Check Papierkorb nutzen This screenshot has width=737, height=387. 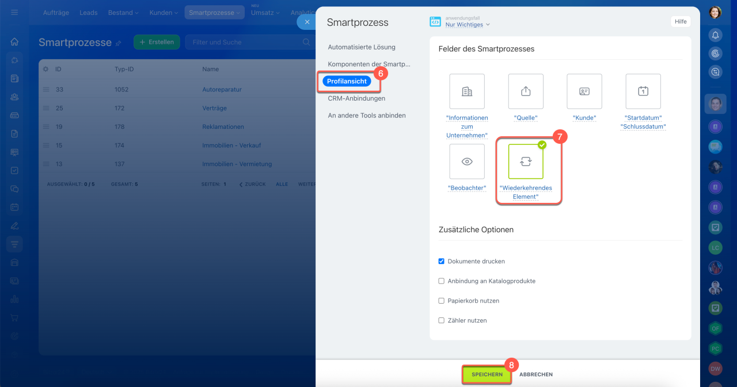pos(442,301)
